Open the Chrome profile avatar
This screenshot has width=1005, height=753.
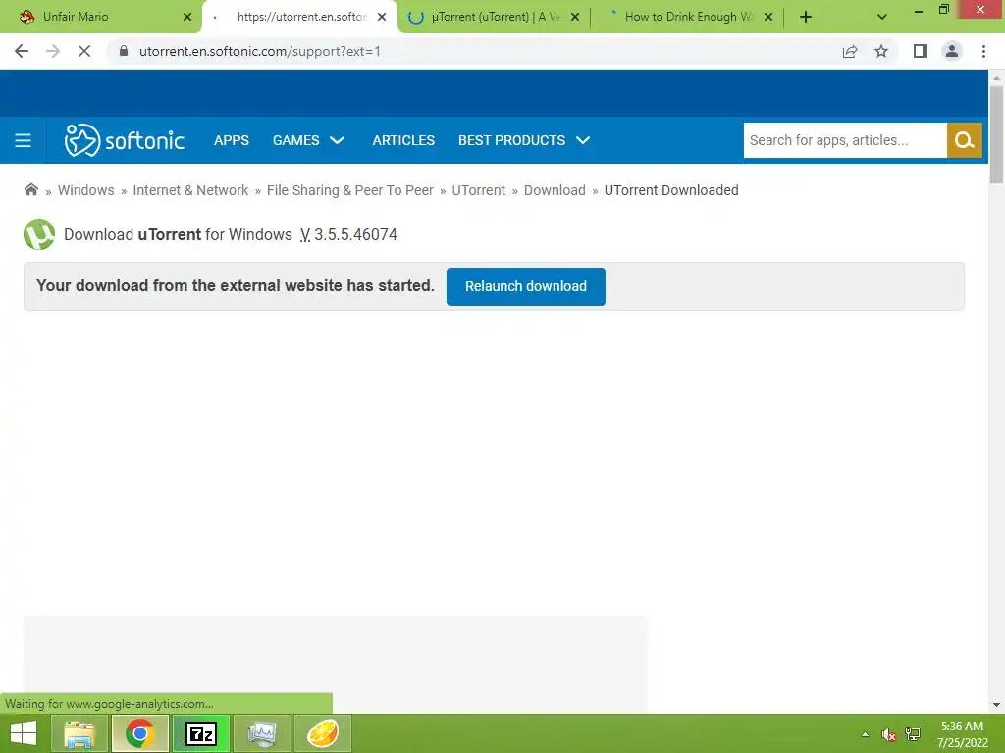pyautogui.click(x=952, y=51)
